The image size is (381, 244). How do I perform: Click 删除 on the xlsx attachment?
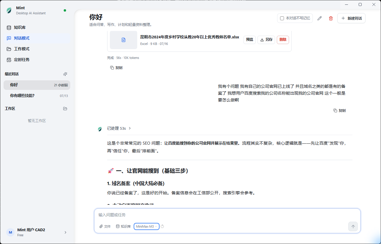(x=283, y=40)
